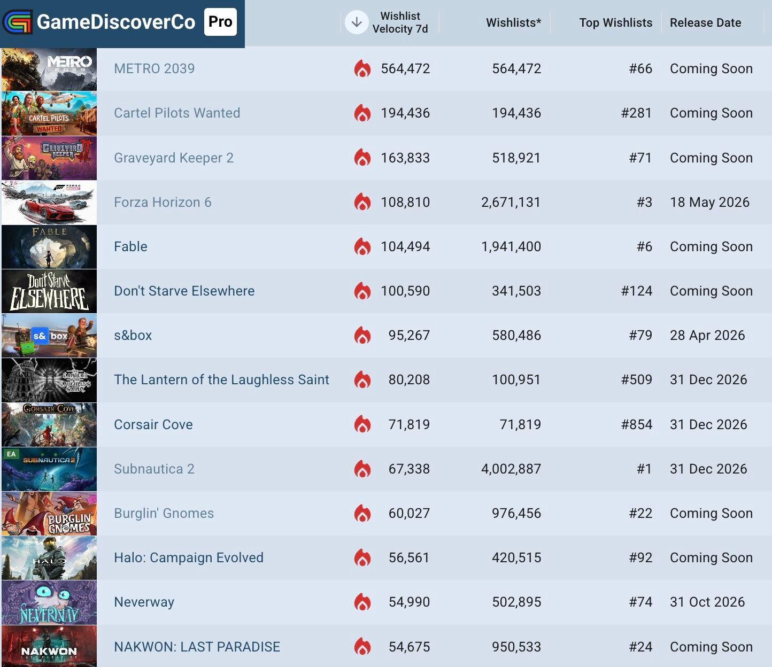Click the flame icon for Subnautica 2
Image resolution: width=772 pixels, height=667 pixels.
(x=362, y=469)
